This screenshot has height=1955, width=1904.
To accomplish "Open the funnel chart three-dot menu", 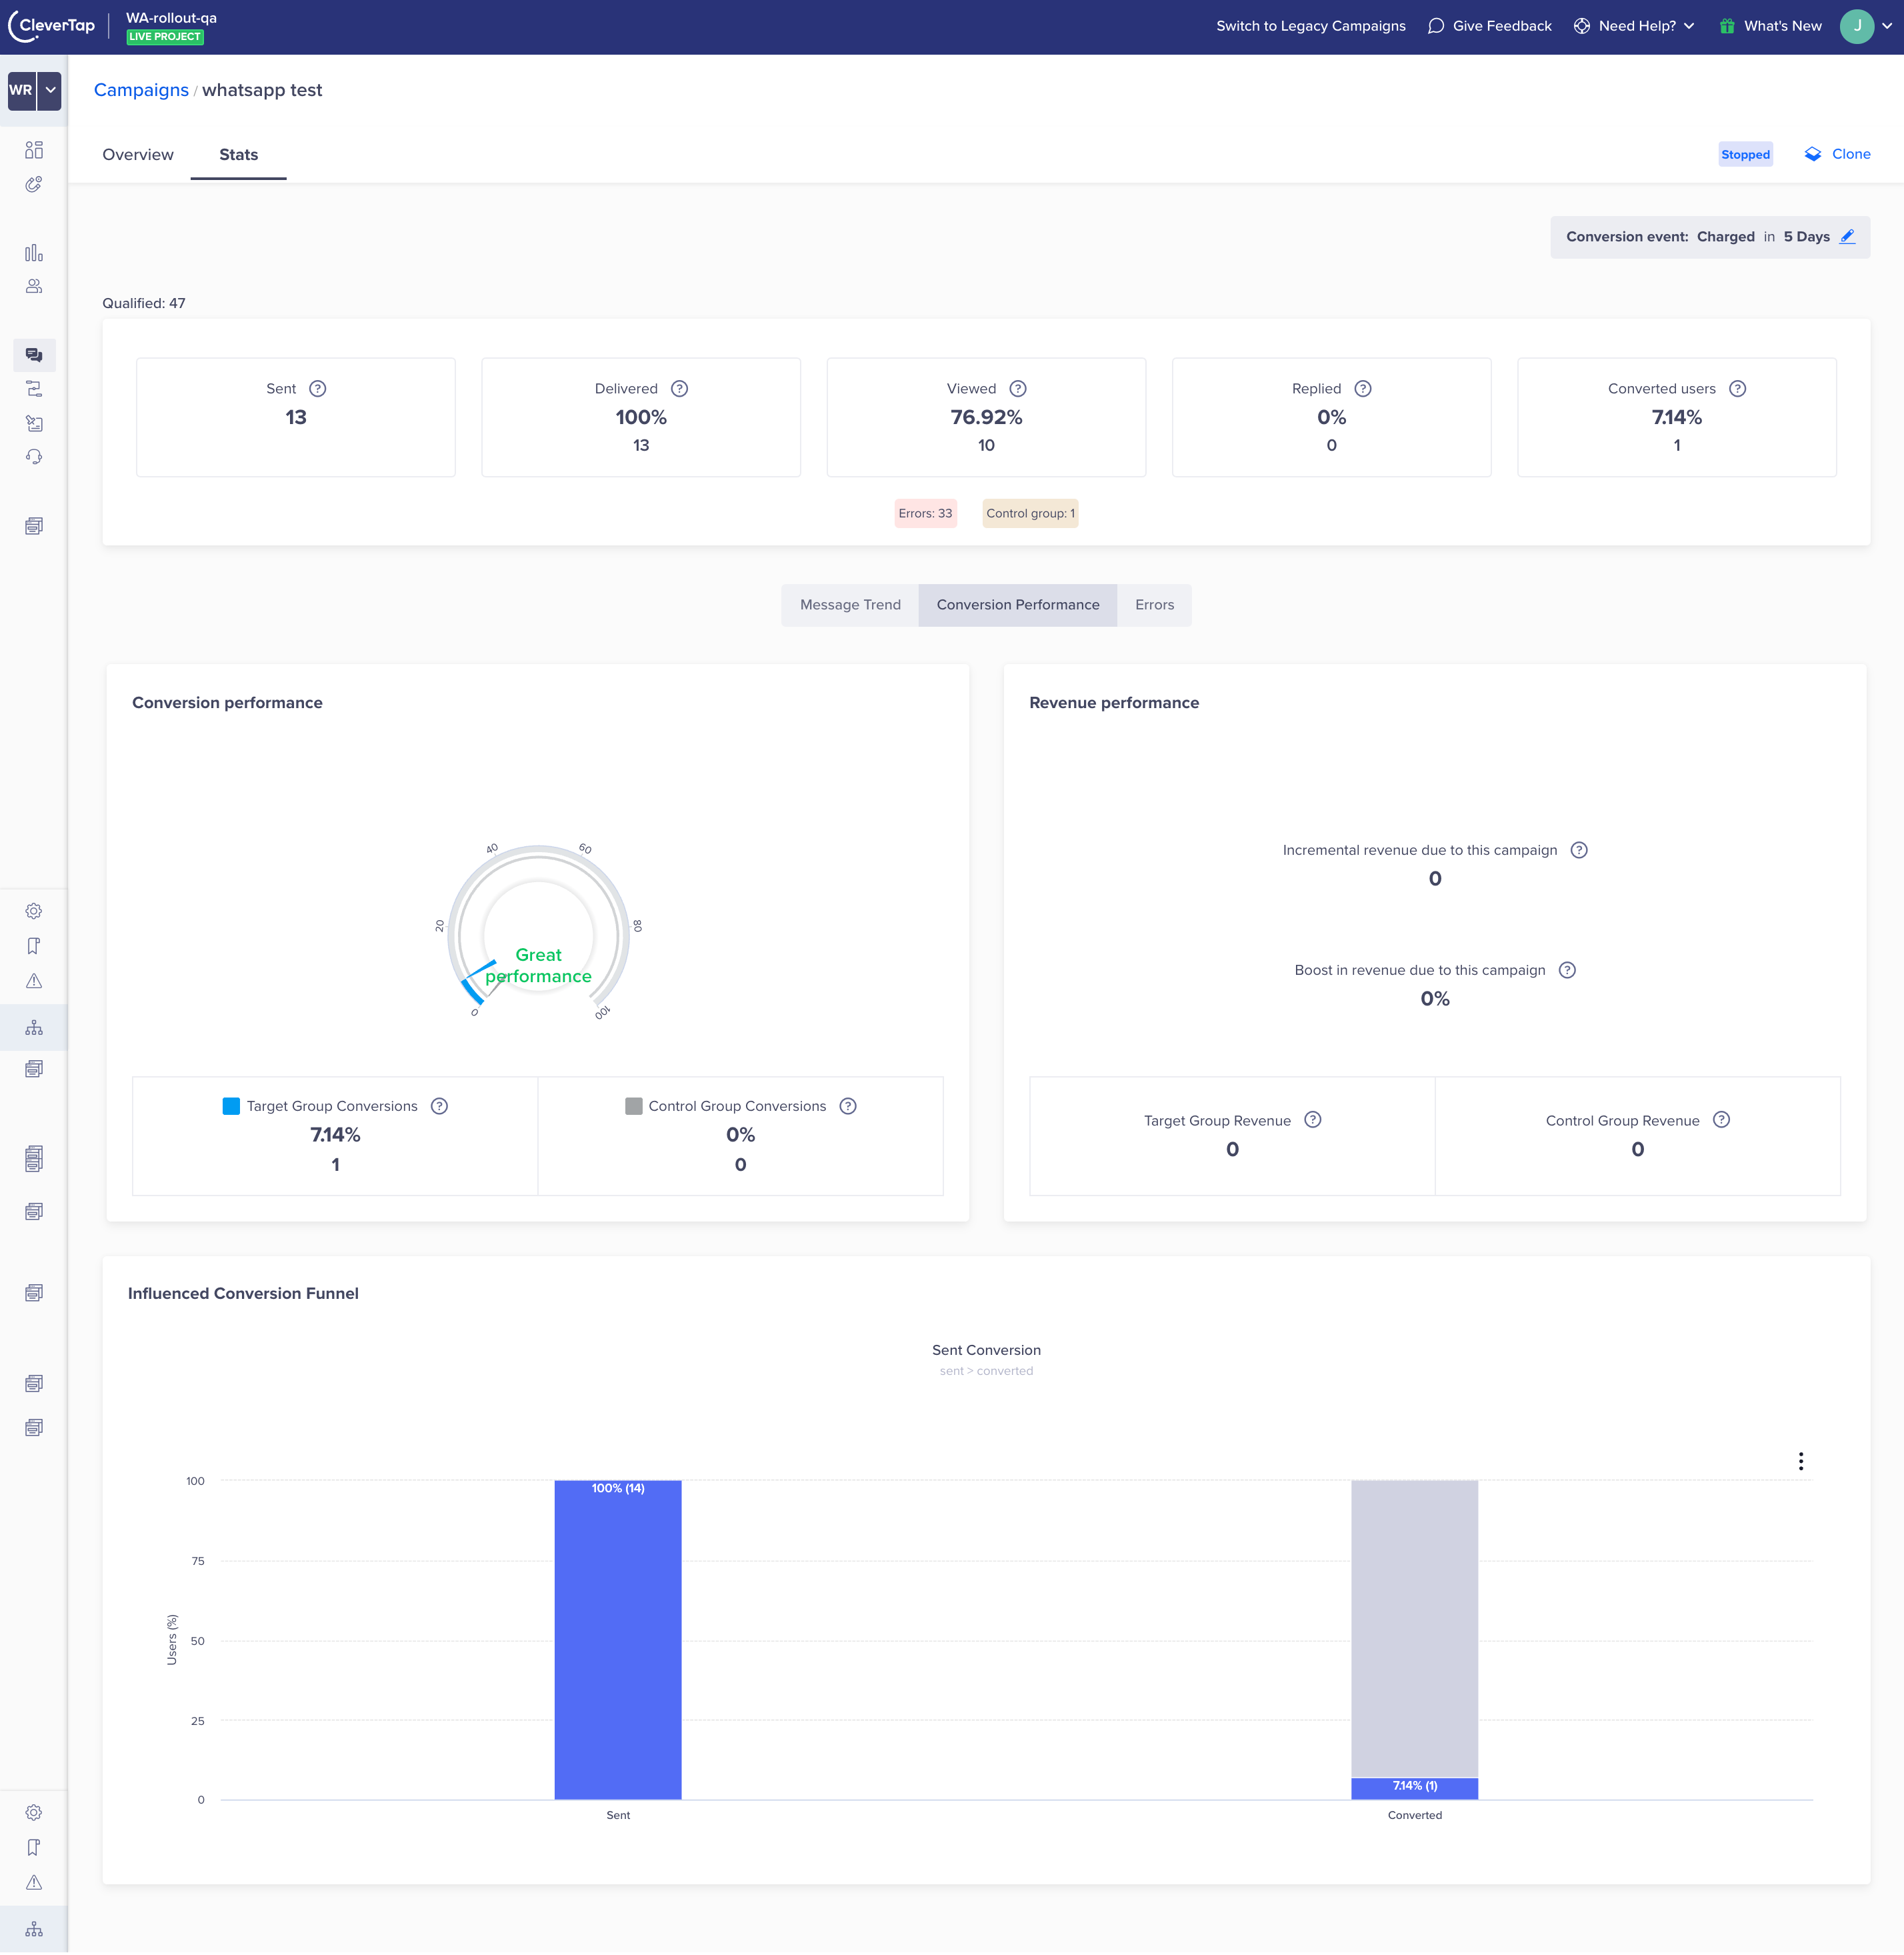I will [1801, 1462].
